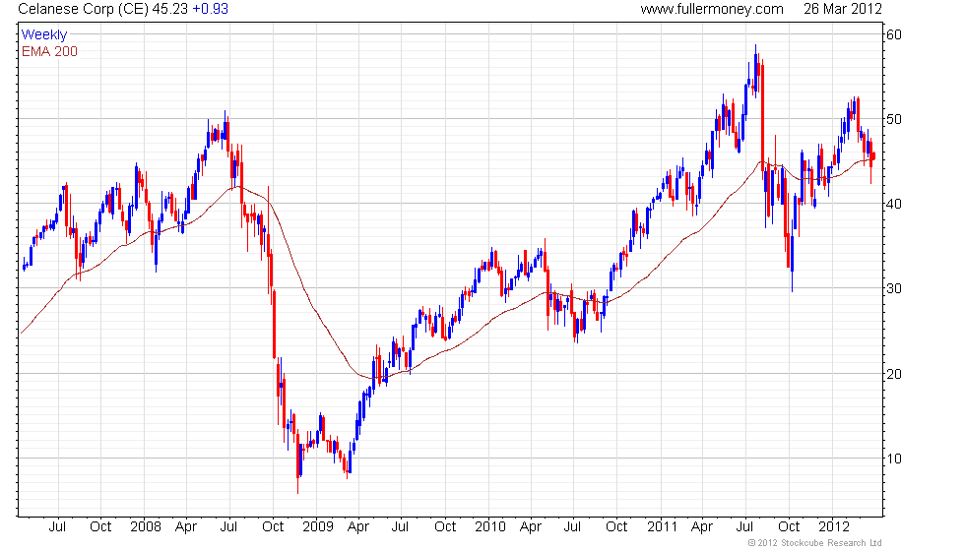Open the www.fullermoney.com link
Image resolution: width=965 pixels, height=551 pixels.
(712, 9)
